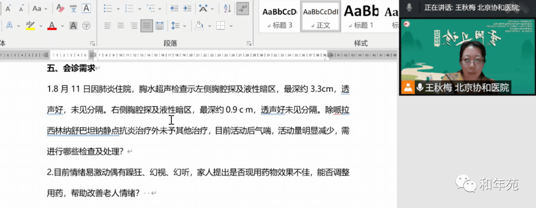Open the shading color dropdown arrow
The image size is (536, 208).
click(208, 26)
